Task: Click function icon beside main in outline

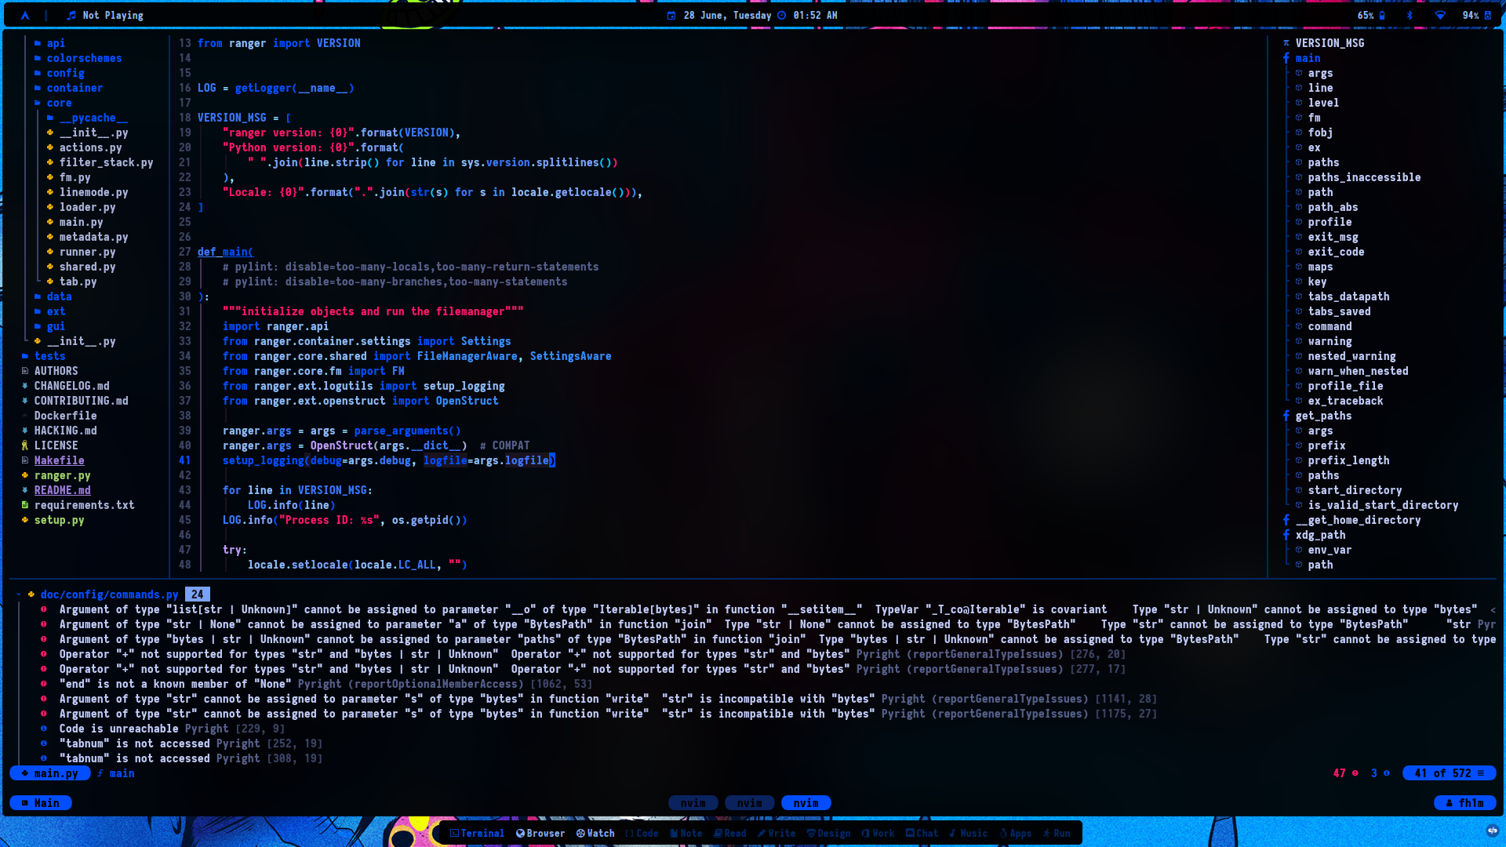Action: pyautogui.click(x=1286, y=58)
